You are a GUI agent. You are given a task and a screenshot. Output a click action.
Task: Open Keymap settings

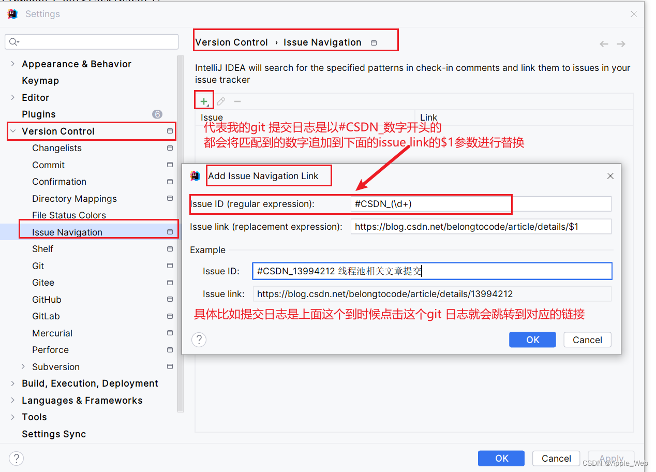pos(40,81)
